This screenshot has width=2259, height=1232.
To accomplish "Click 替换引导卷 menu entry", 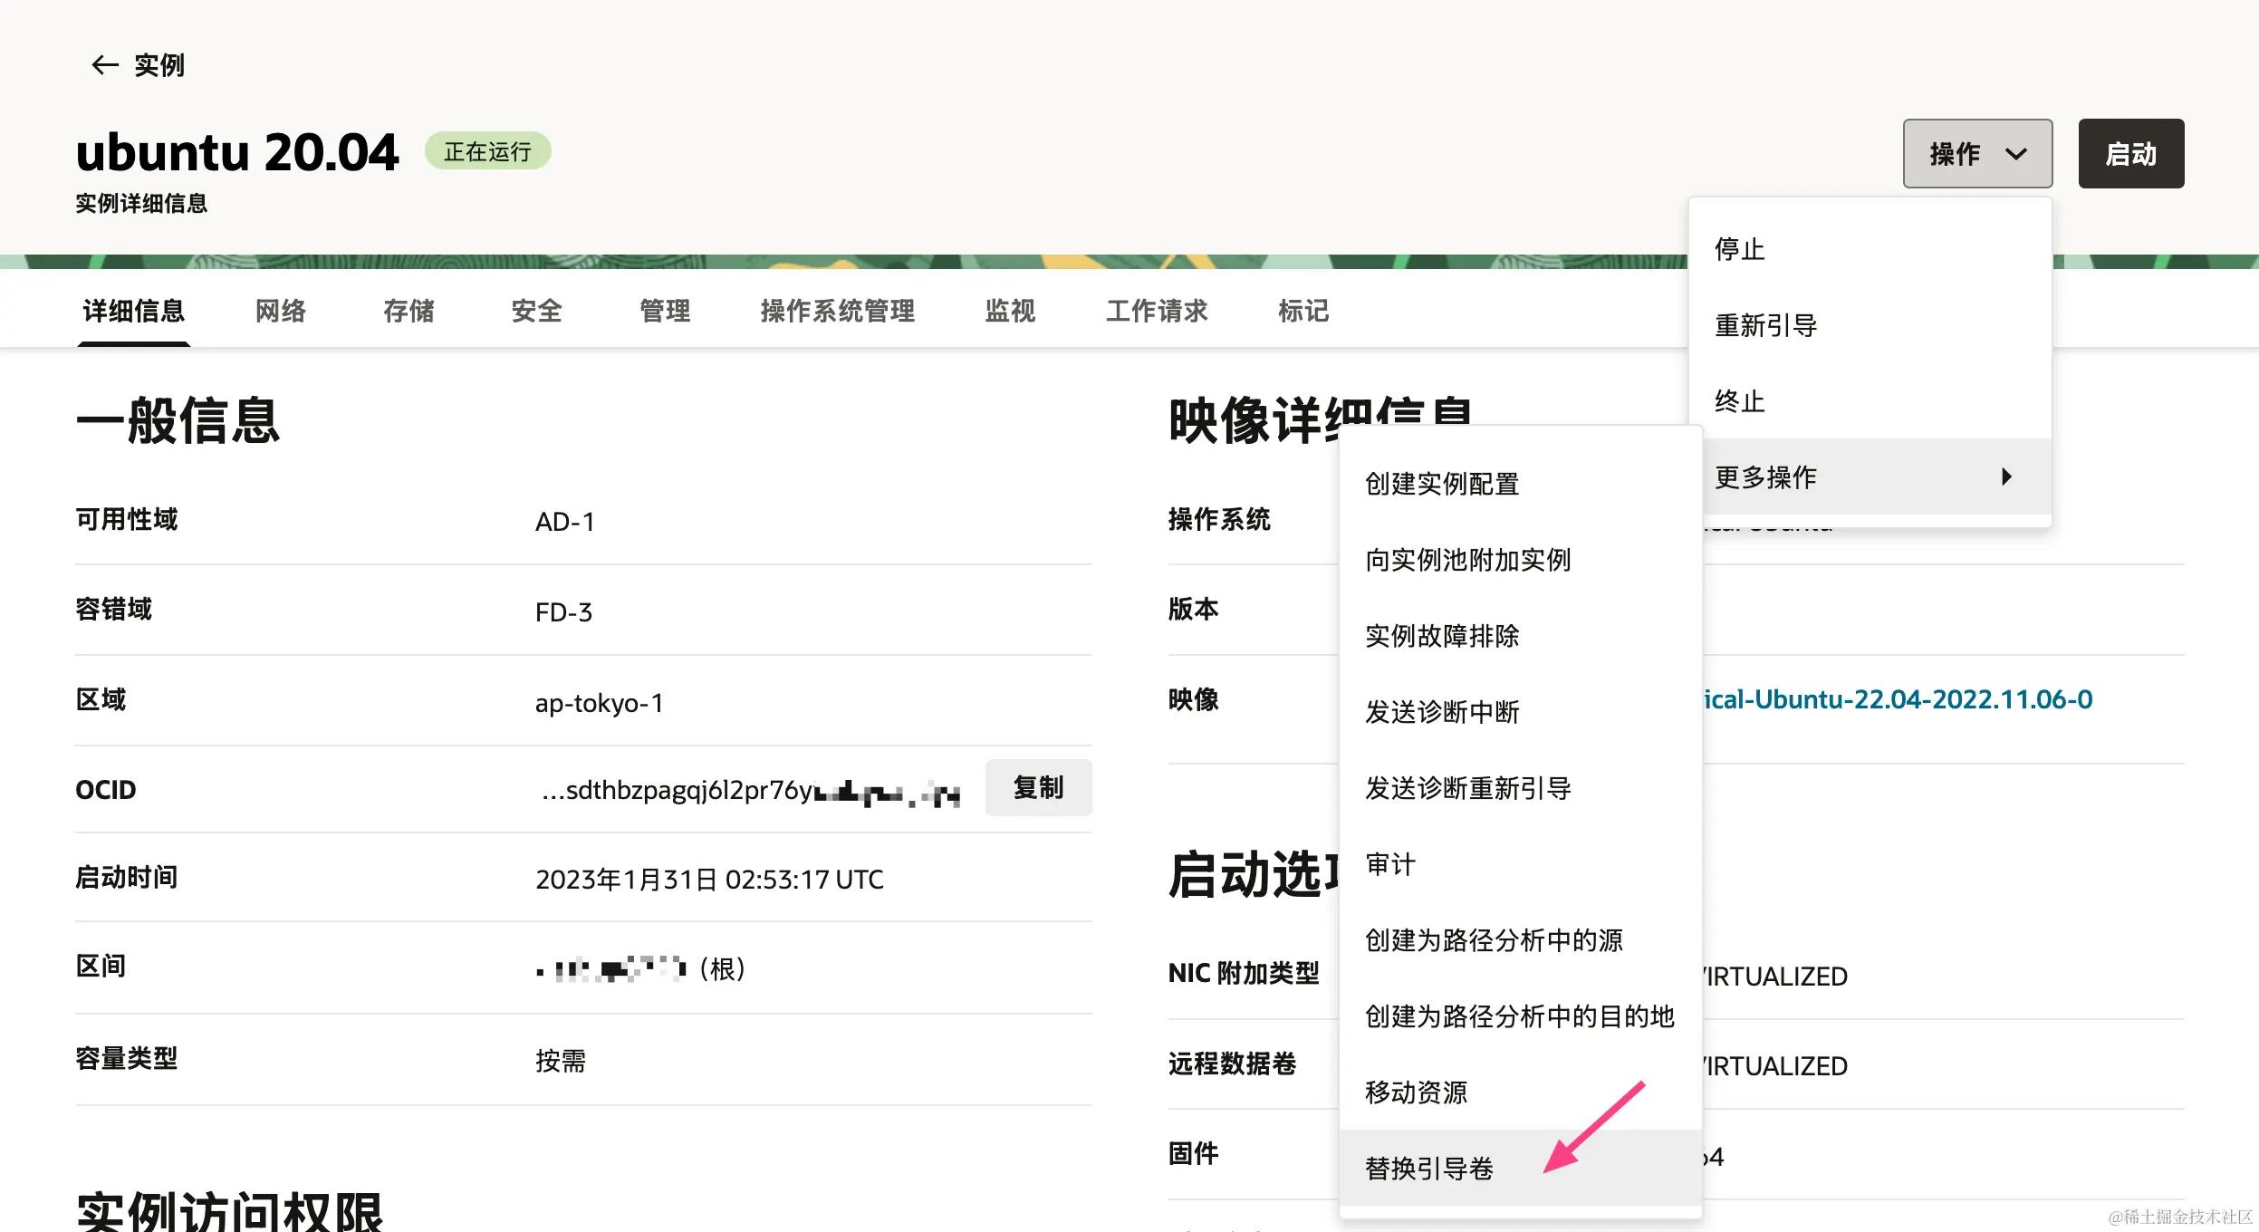I will pyautogui.click(x=1428, y=1169).
